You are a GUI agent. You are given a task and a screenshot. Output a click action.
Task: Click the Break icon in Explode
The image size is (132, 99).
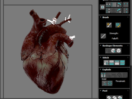(x=103, y=75)
